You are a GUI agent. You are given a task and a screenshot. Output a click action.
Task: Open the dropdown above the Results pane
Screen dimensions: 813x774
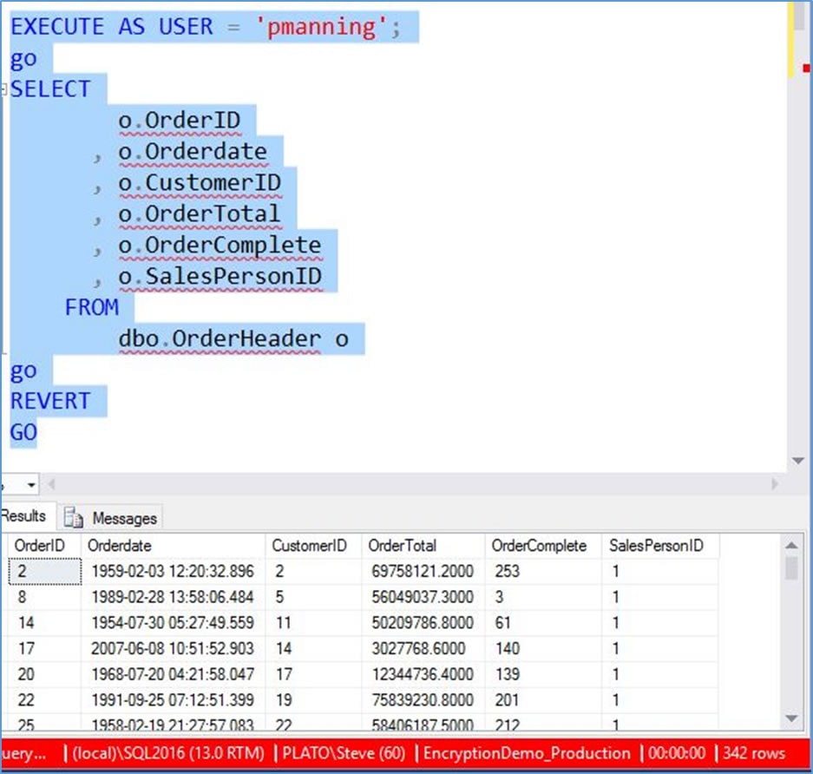pos(33,484)
